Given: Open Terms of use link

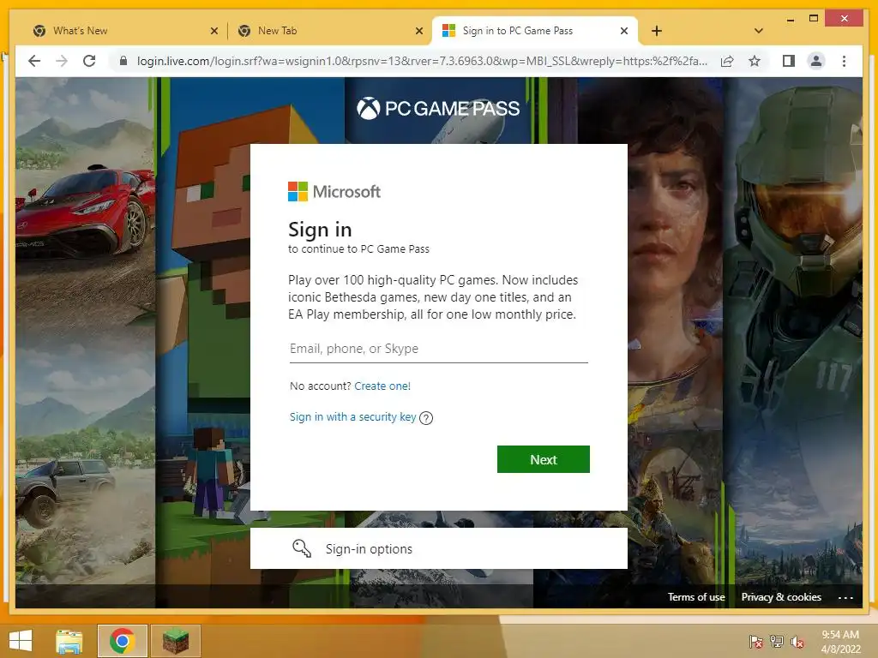Looking at the screenshot, I should pos(696,597).
